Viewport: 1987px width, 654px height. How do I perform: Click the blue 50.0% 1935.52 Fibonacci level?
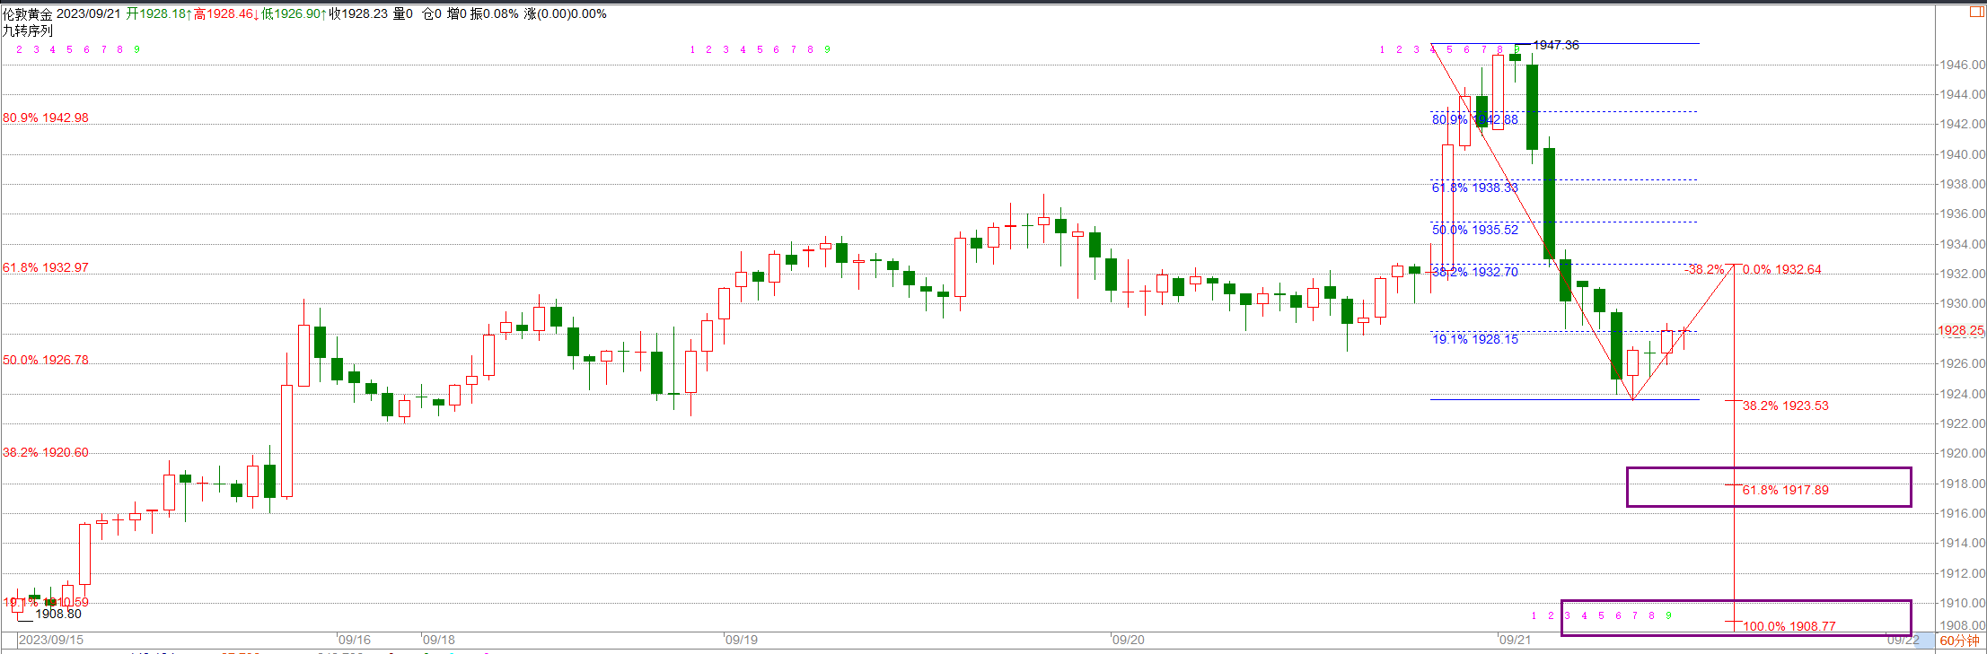[1474, 230]
